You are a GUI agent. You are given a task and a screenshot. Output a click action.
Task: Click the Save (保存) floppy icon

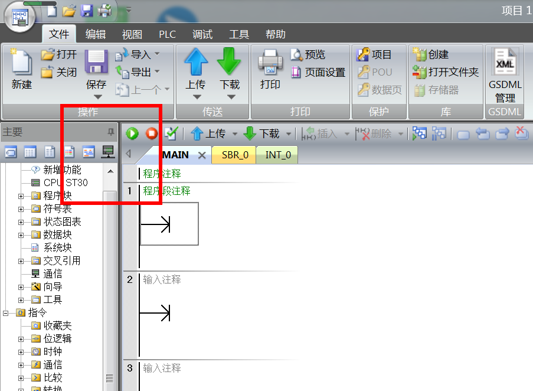pyautogui.click(x=96, y=62)
